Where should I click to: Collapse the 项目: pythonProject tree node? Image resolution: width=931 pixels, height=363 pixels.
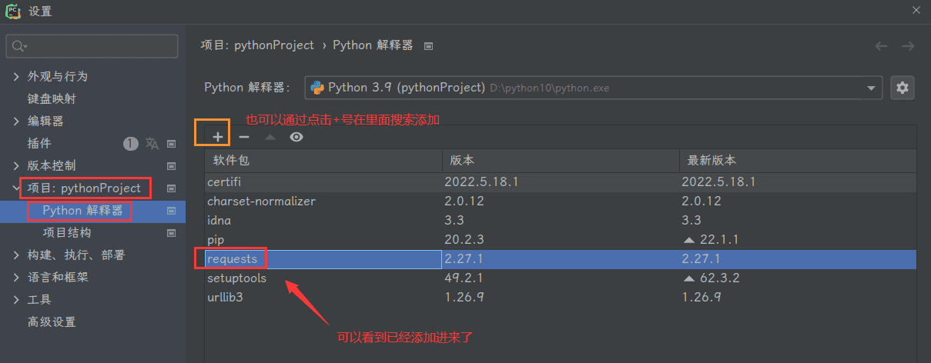pyautogui.click(x=17, y=188)
